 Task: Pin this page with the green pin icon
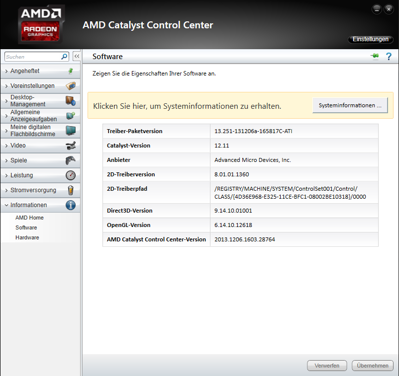click(x=375, y=56)
